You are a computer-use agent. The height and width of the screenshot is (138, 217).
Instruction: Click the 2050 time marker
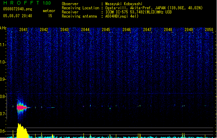click(209, 29)
